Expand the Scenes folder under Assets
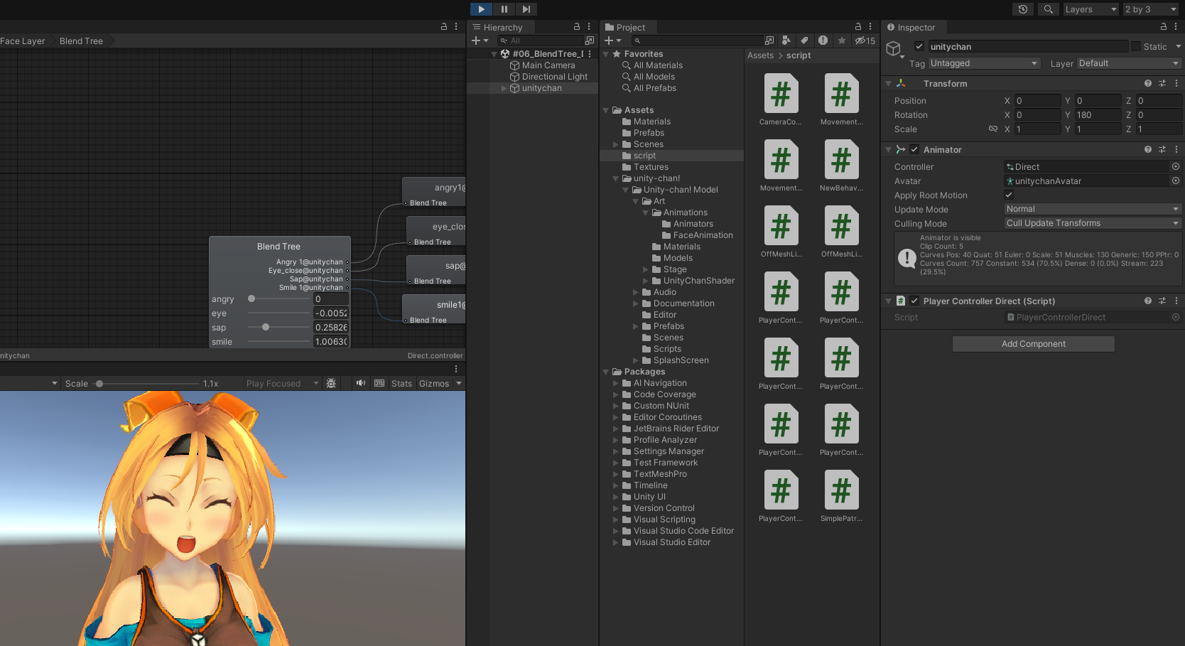 pos(616,144)
